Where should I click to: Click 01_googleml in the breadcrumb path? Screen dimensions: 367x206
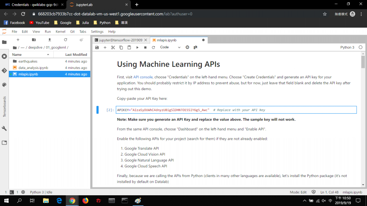[x=56, y=48]
